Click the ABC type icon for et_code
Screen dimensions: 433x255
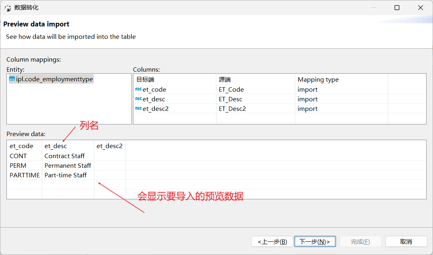coord(138,90)
